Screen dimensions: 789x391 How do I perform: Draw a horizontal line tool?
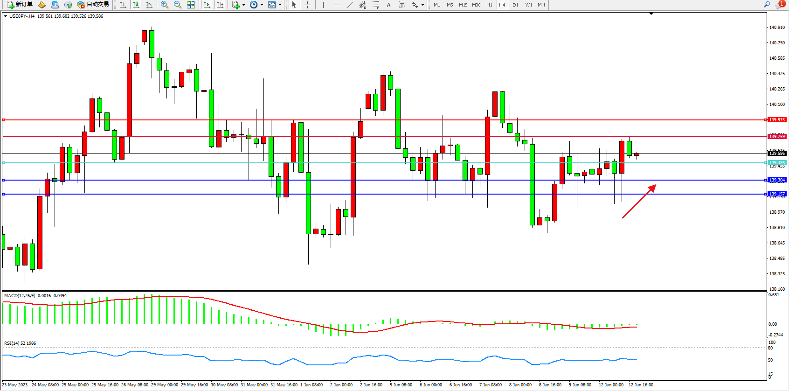coord(336,5)
